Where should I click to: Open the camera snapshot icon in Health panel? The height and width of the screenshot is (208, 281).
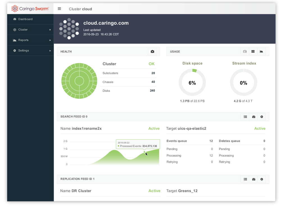(x=152, y=51)
